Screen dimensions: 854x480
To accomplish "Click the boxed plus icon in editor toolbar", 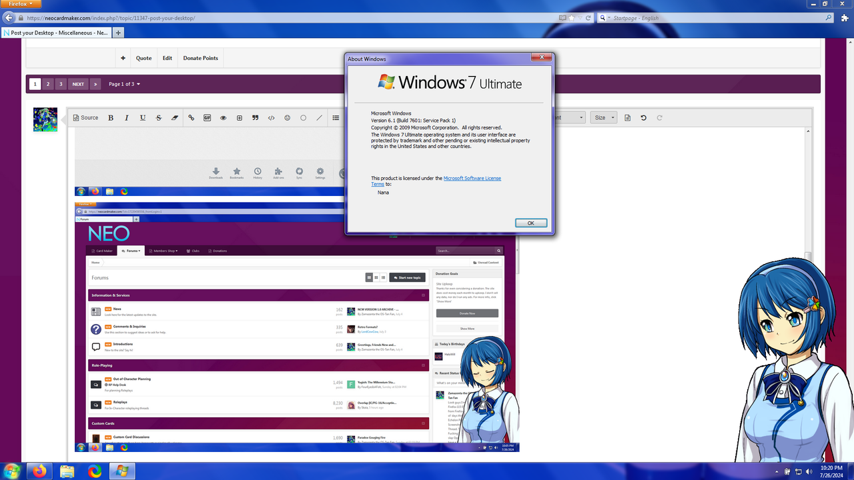I will point(240,118).
